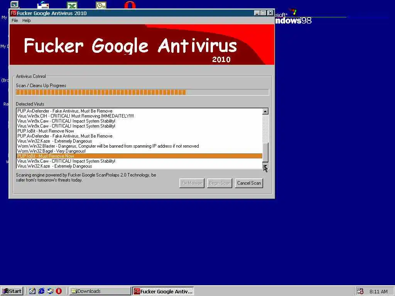Click the quick launch icon between IE and Opera

[x=50, y=291]
